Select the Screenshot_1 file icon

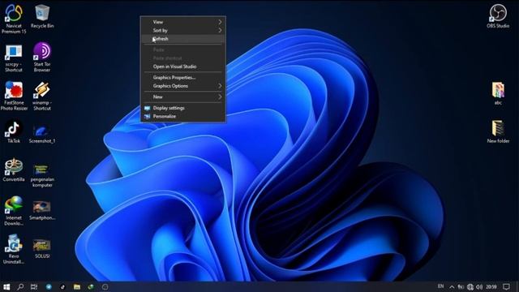pos(42,134)
